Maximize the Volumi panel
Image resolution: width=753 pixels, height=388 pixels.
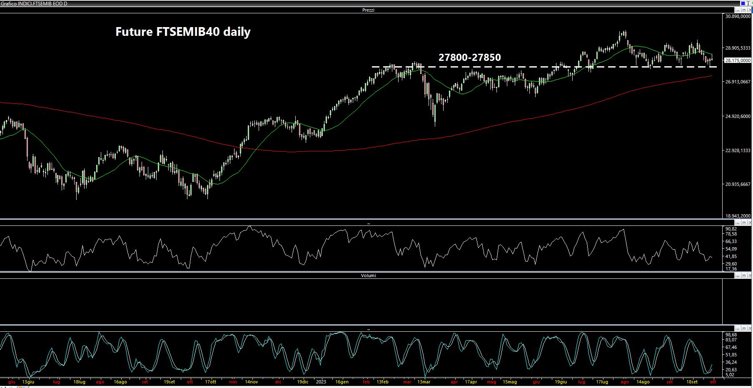point(744,275)
